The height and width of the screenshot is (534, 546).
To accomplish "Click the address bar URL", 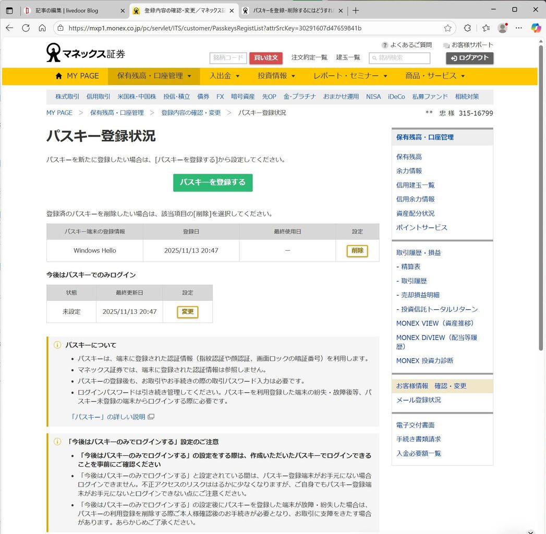I will tap(215, 28).
